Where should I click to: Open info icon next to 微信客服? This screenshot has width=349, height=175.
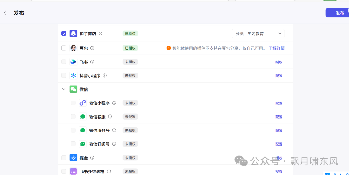point(110,117)
